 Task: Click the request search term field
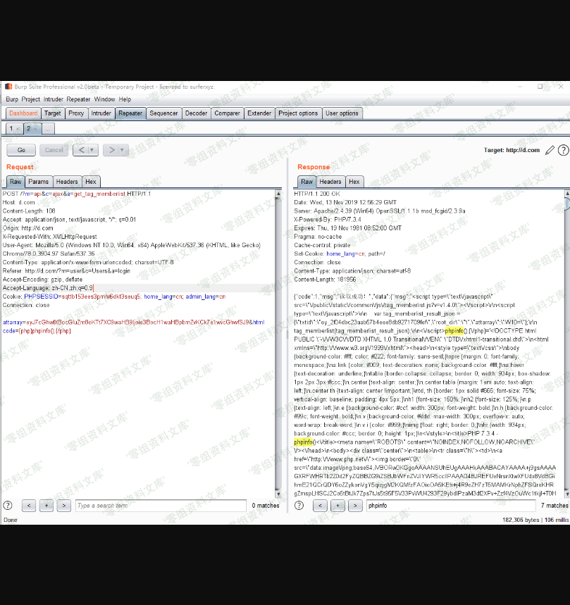pos(161,505)
